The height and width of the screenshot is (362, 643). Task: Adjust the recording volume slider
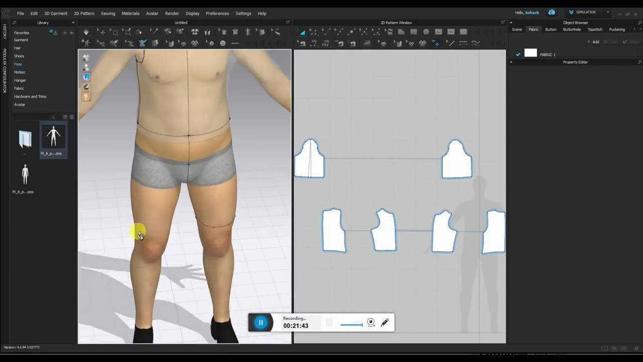pos(351,325)
